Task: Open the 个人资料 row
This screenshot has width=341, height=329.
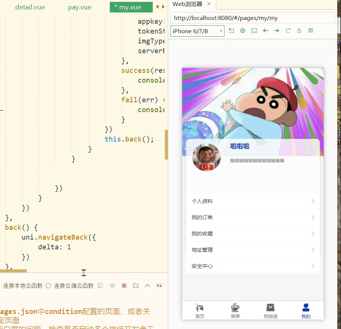Action: pyautogui.click(x=253, y=201)
